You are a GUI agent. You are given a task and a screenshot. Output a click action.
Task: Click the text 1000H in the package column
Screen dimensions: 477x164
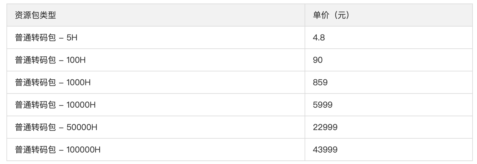click(x=79, y=82)
